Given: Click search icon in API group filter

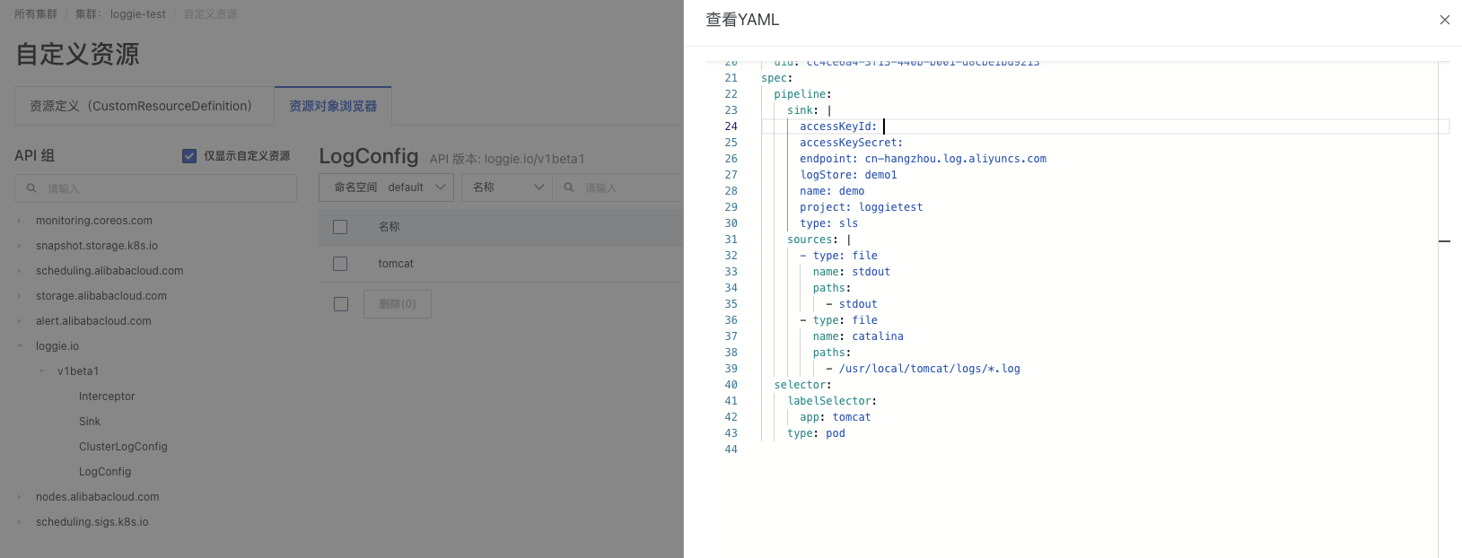Looking at the screenshot, I should (31, 188).
